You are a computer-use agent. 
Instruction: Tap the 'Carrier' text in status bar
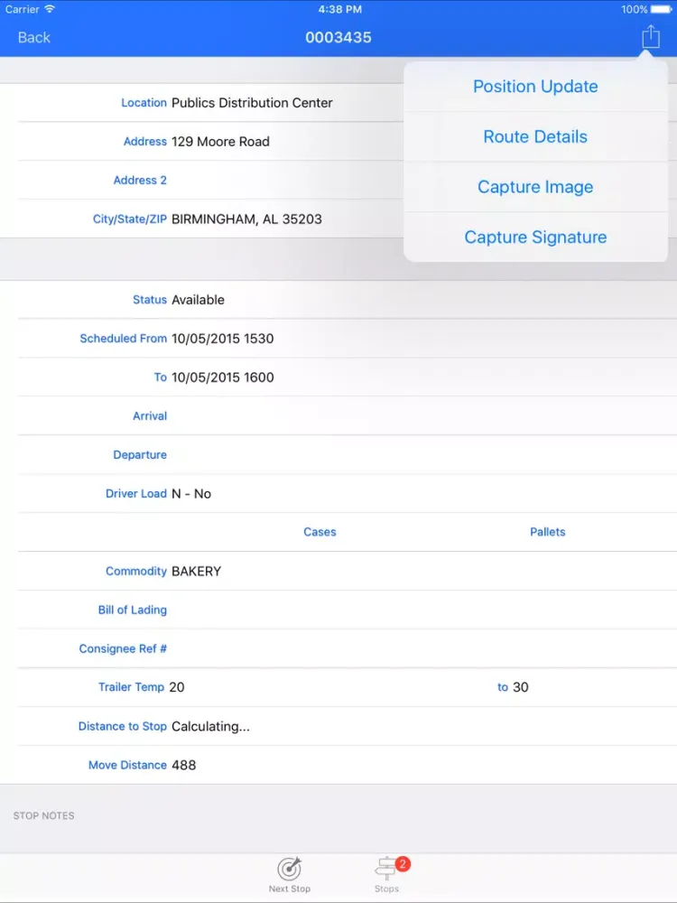22,9
